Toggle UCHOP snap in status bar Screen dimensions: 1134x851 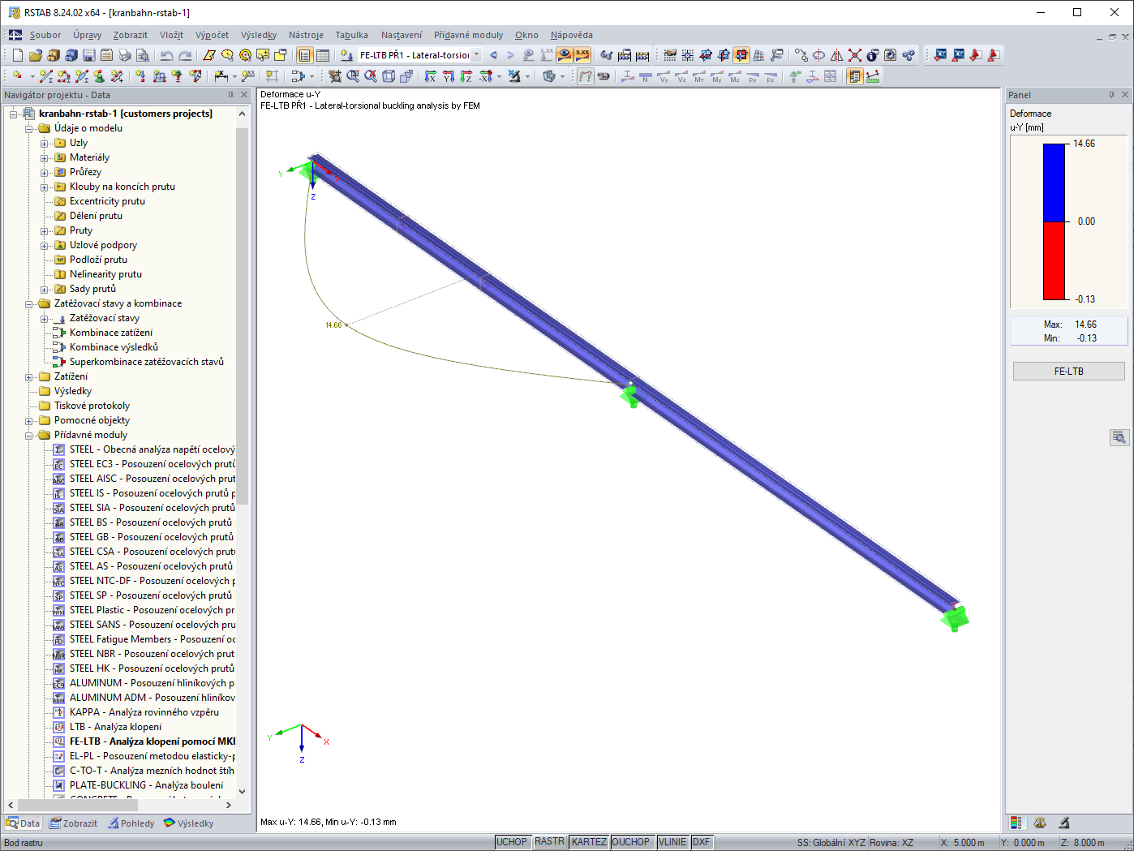pyautogui.click(x=512, y=842)
